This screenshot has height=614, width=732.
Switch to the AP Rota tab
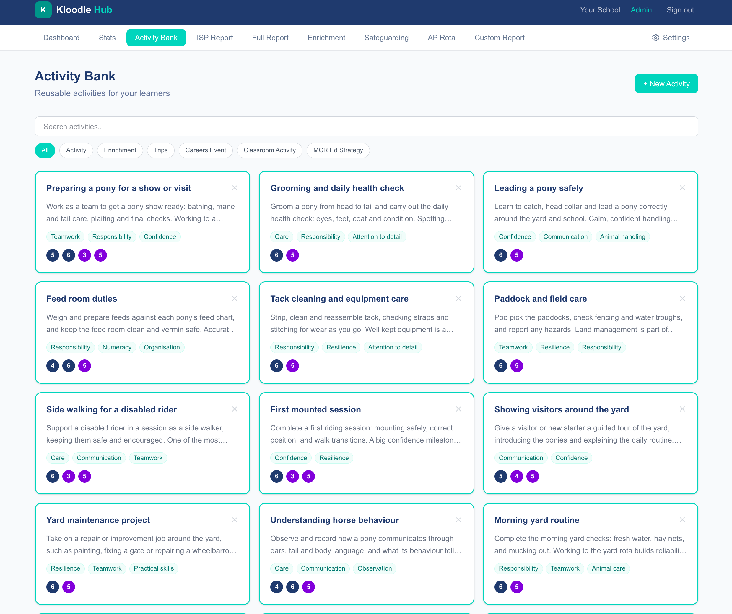441,38
